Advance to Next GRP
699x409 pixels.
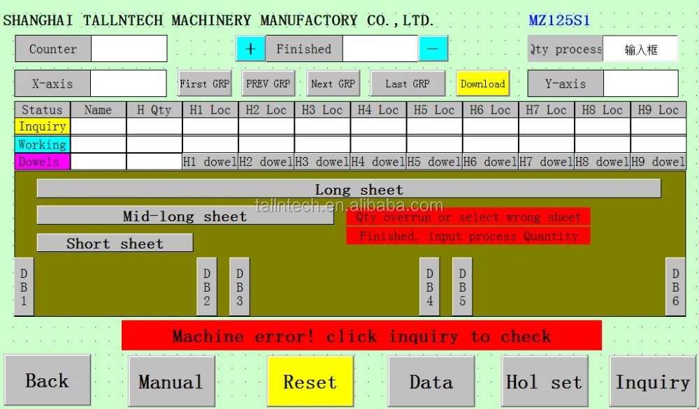(x=333, y=84)
